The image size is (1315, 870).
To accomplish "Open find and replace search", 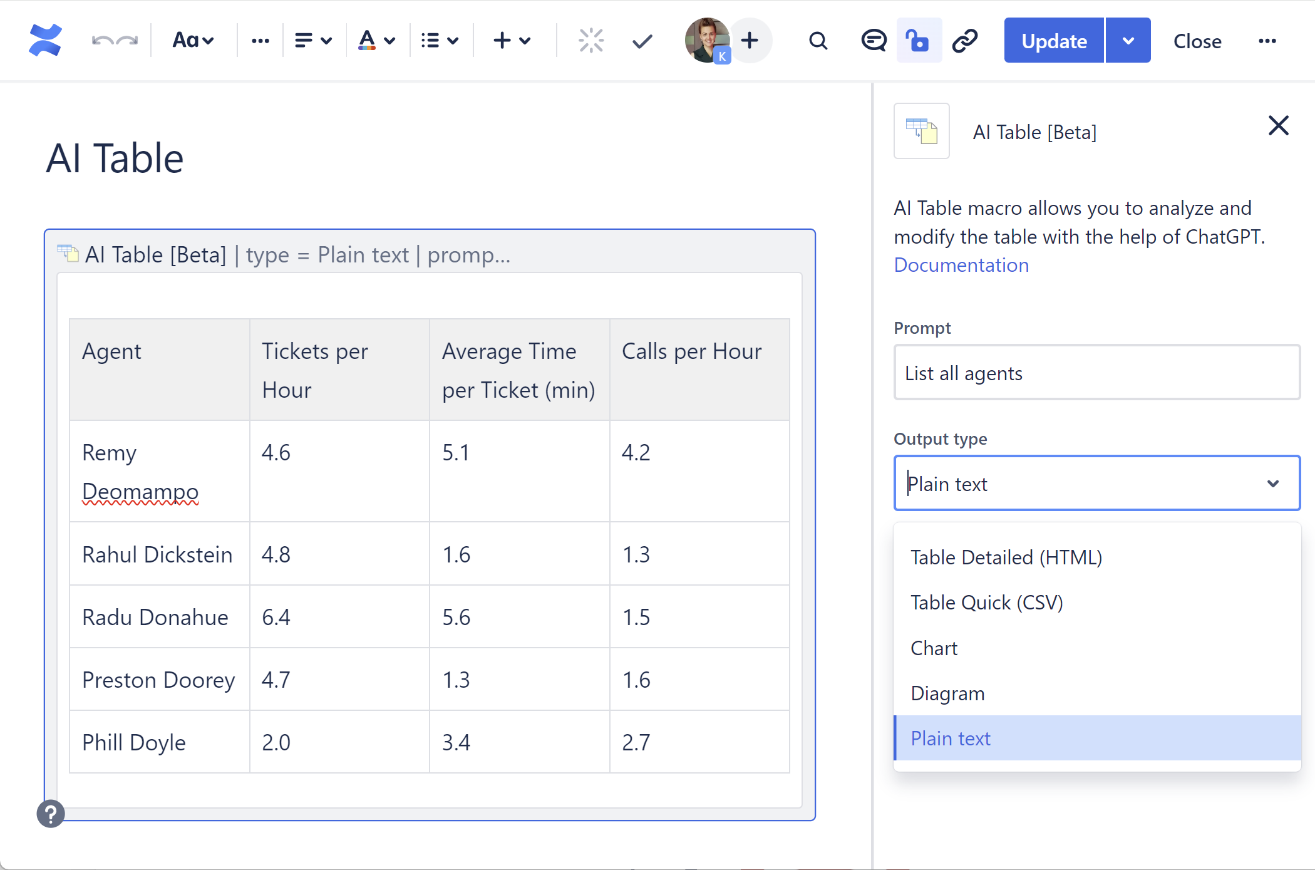I will [818, 41].
